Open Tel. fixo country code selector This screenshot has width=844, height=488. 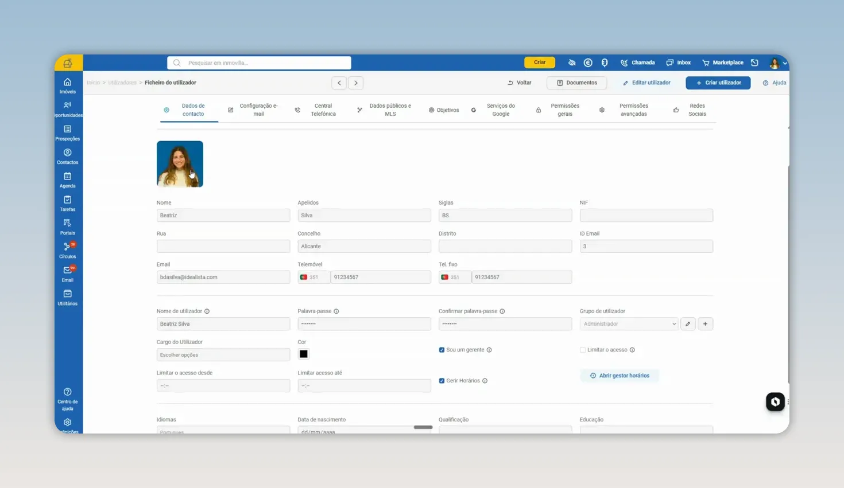455,277
